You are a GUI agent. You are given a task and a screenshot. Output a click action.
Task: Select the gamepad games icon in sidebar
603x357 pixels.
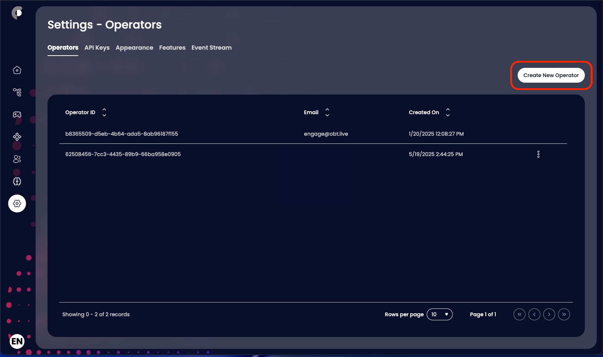coord(17,115)
